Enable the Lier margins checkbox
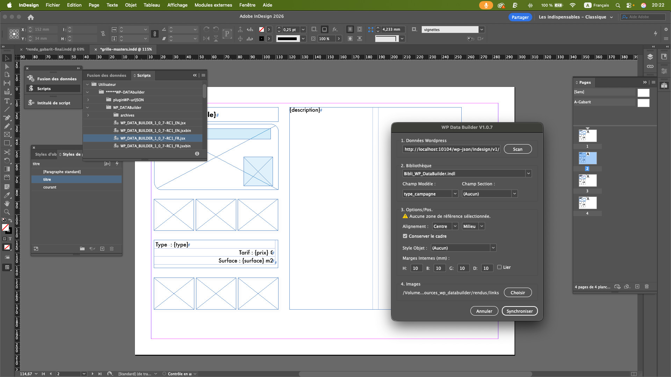Viewport: 671px width, 377px height. 499,267
